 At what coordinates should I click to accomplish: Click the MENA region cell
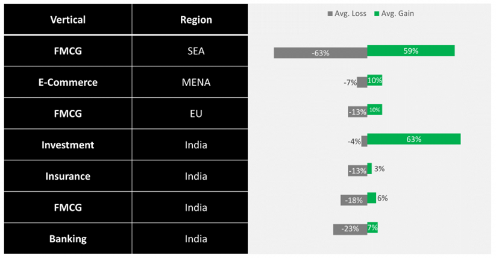coord(196,83)
